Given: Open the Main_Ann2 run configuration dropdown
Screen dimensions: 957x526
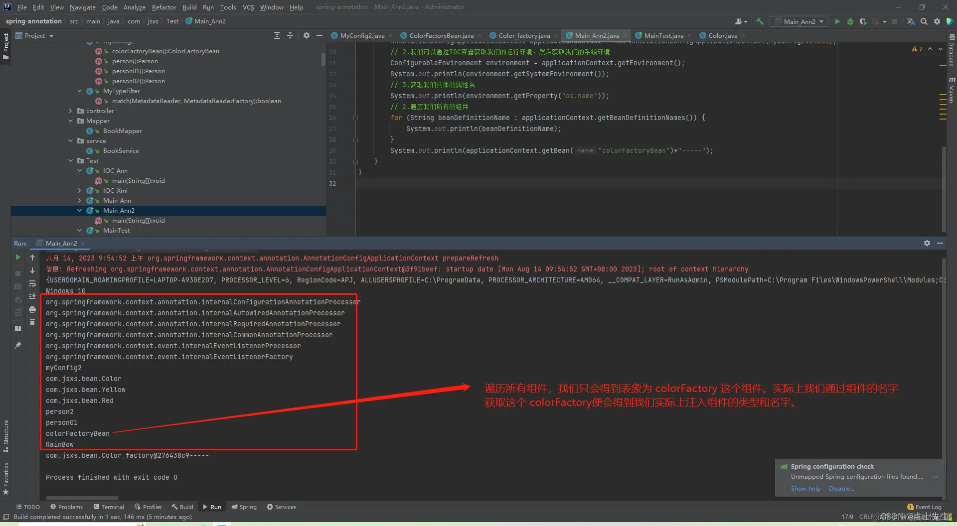Looking at the screenshot, I should (799, 21).
